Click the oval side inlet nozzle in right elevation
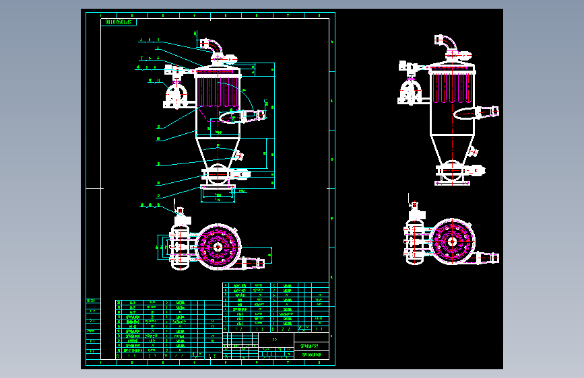 (476, 112)
